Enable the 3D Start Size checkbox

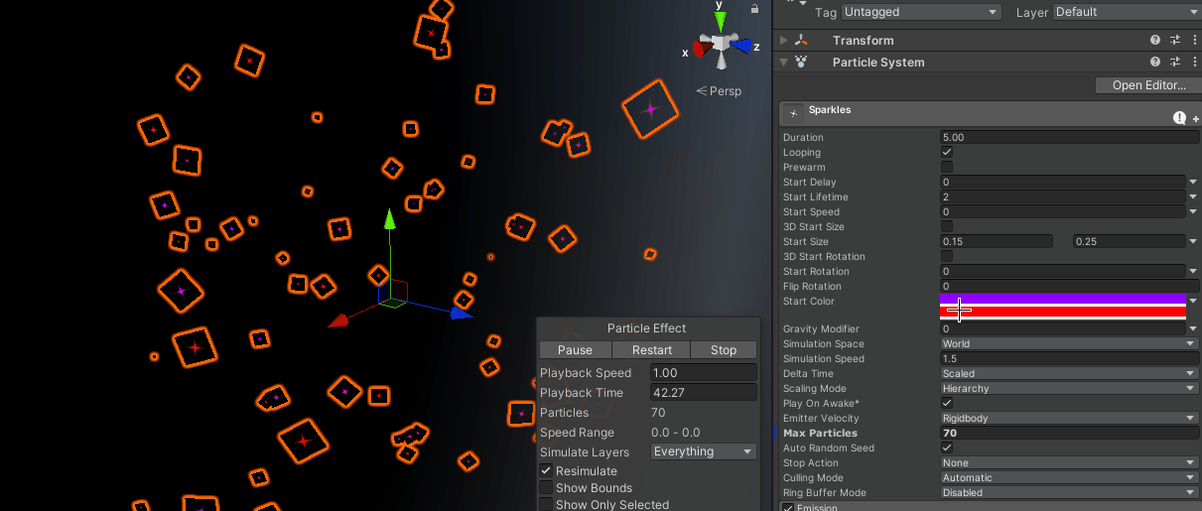click(947, 227)
